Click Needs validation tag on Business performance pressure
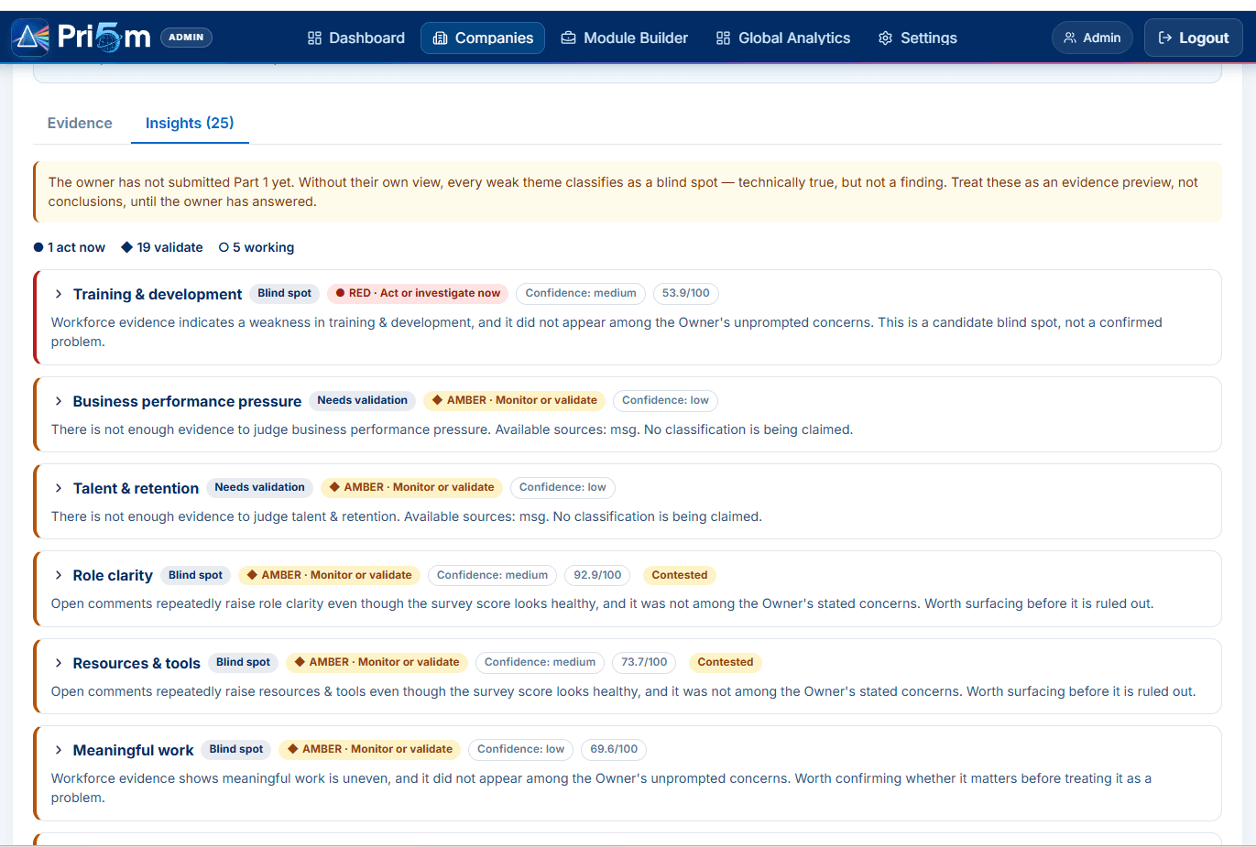 [x=362, y=400]
